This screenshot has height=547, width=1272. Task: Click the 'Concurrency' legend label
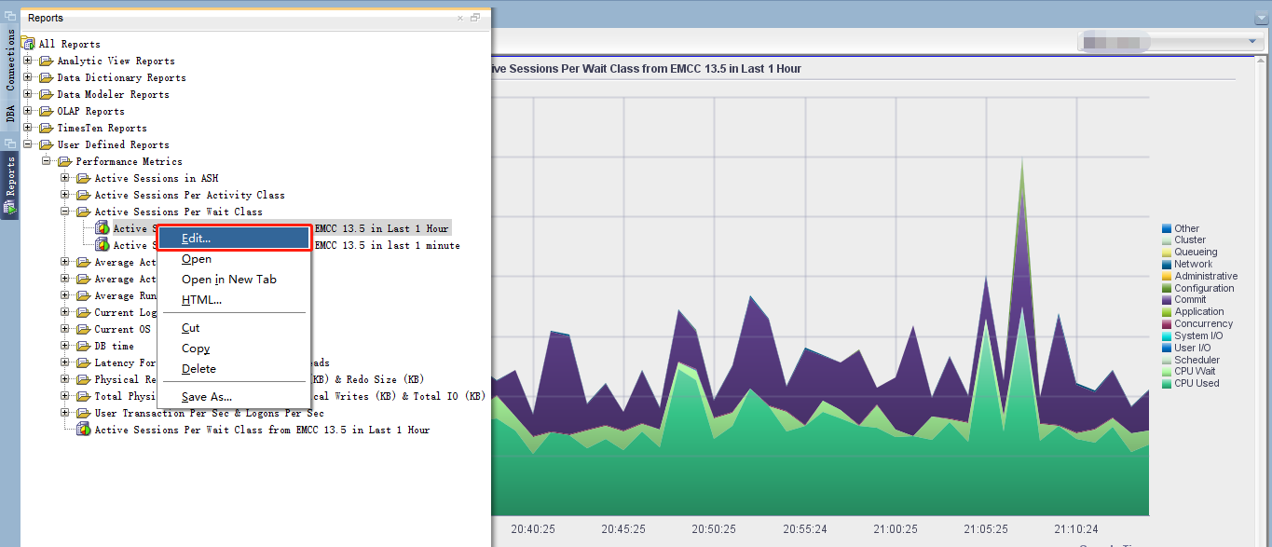click(1203, 323)
